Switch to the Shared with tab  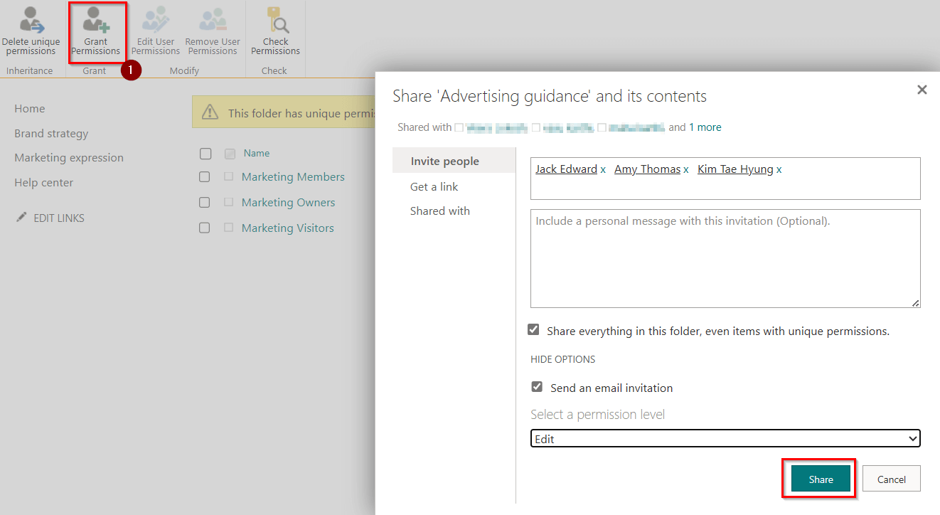(x=439, y=211)
